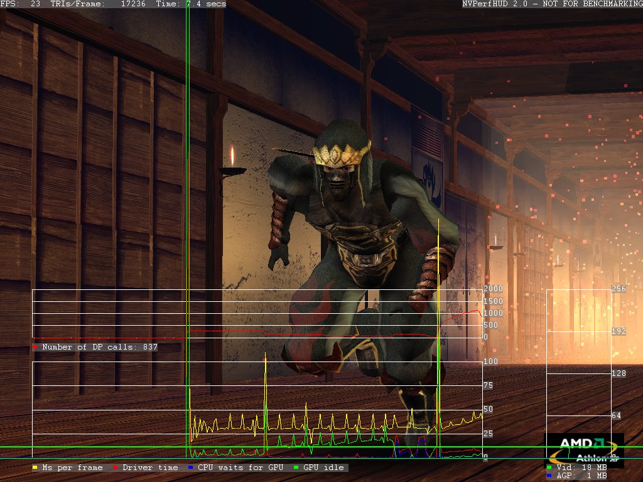Click the 64 label on memory graph

[617, 415]
